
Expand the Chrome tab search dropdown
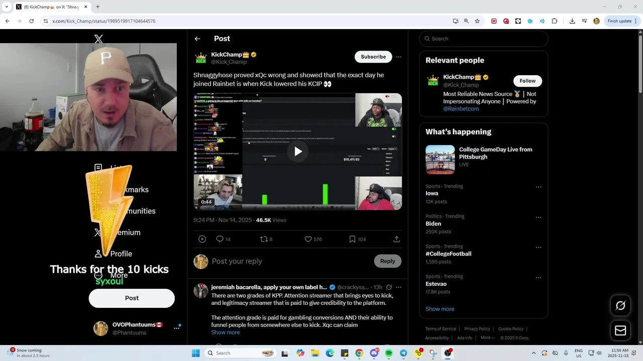[7, 7]
